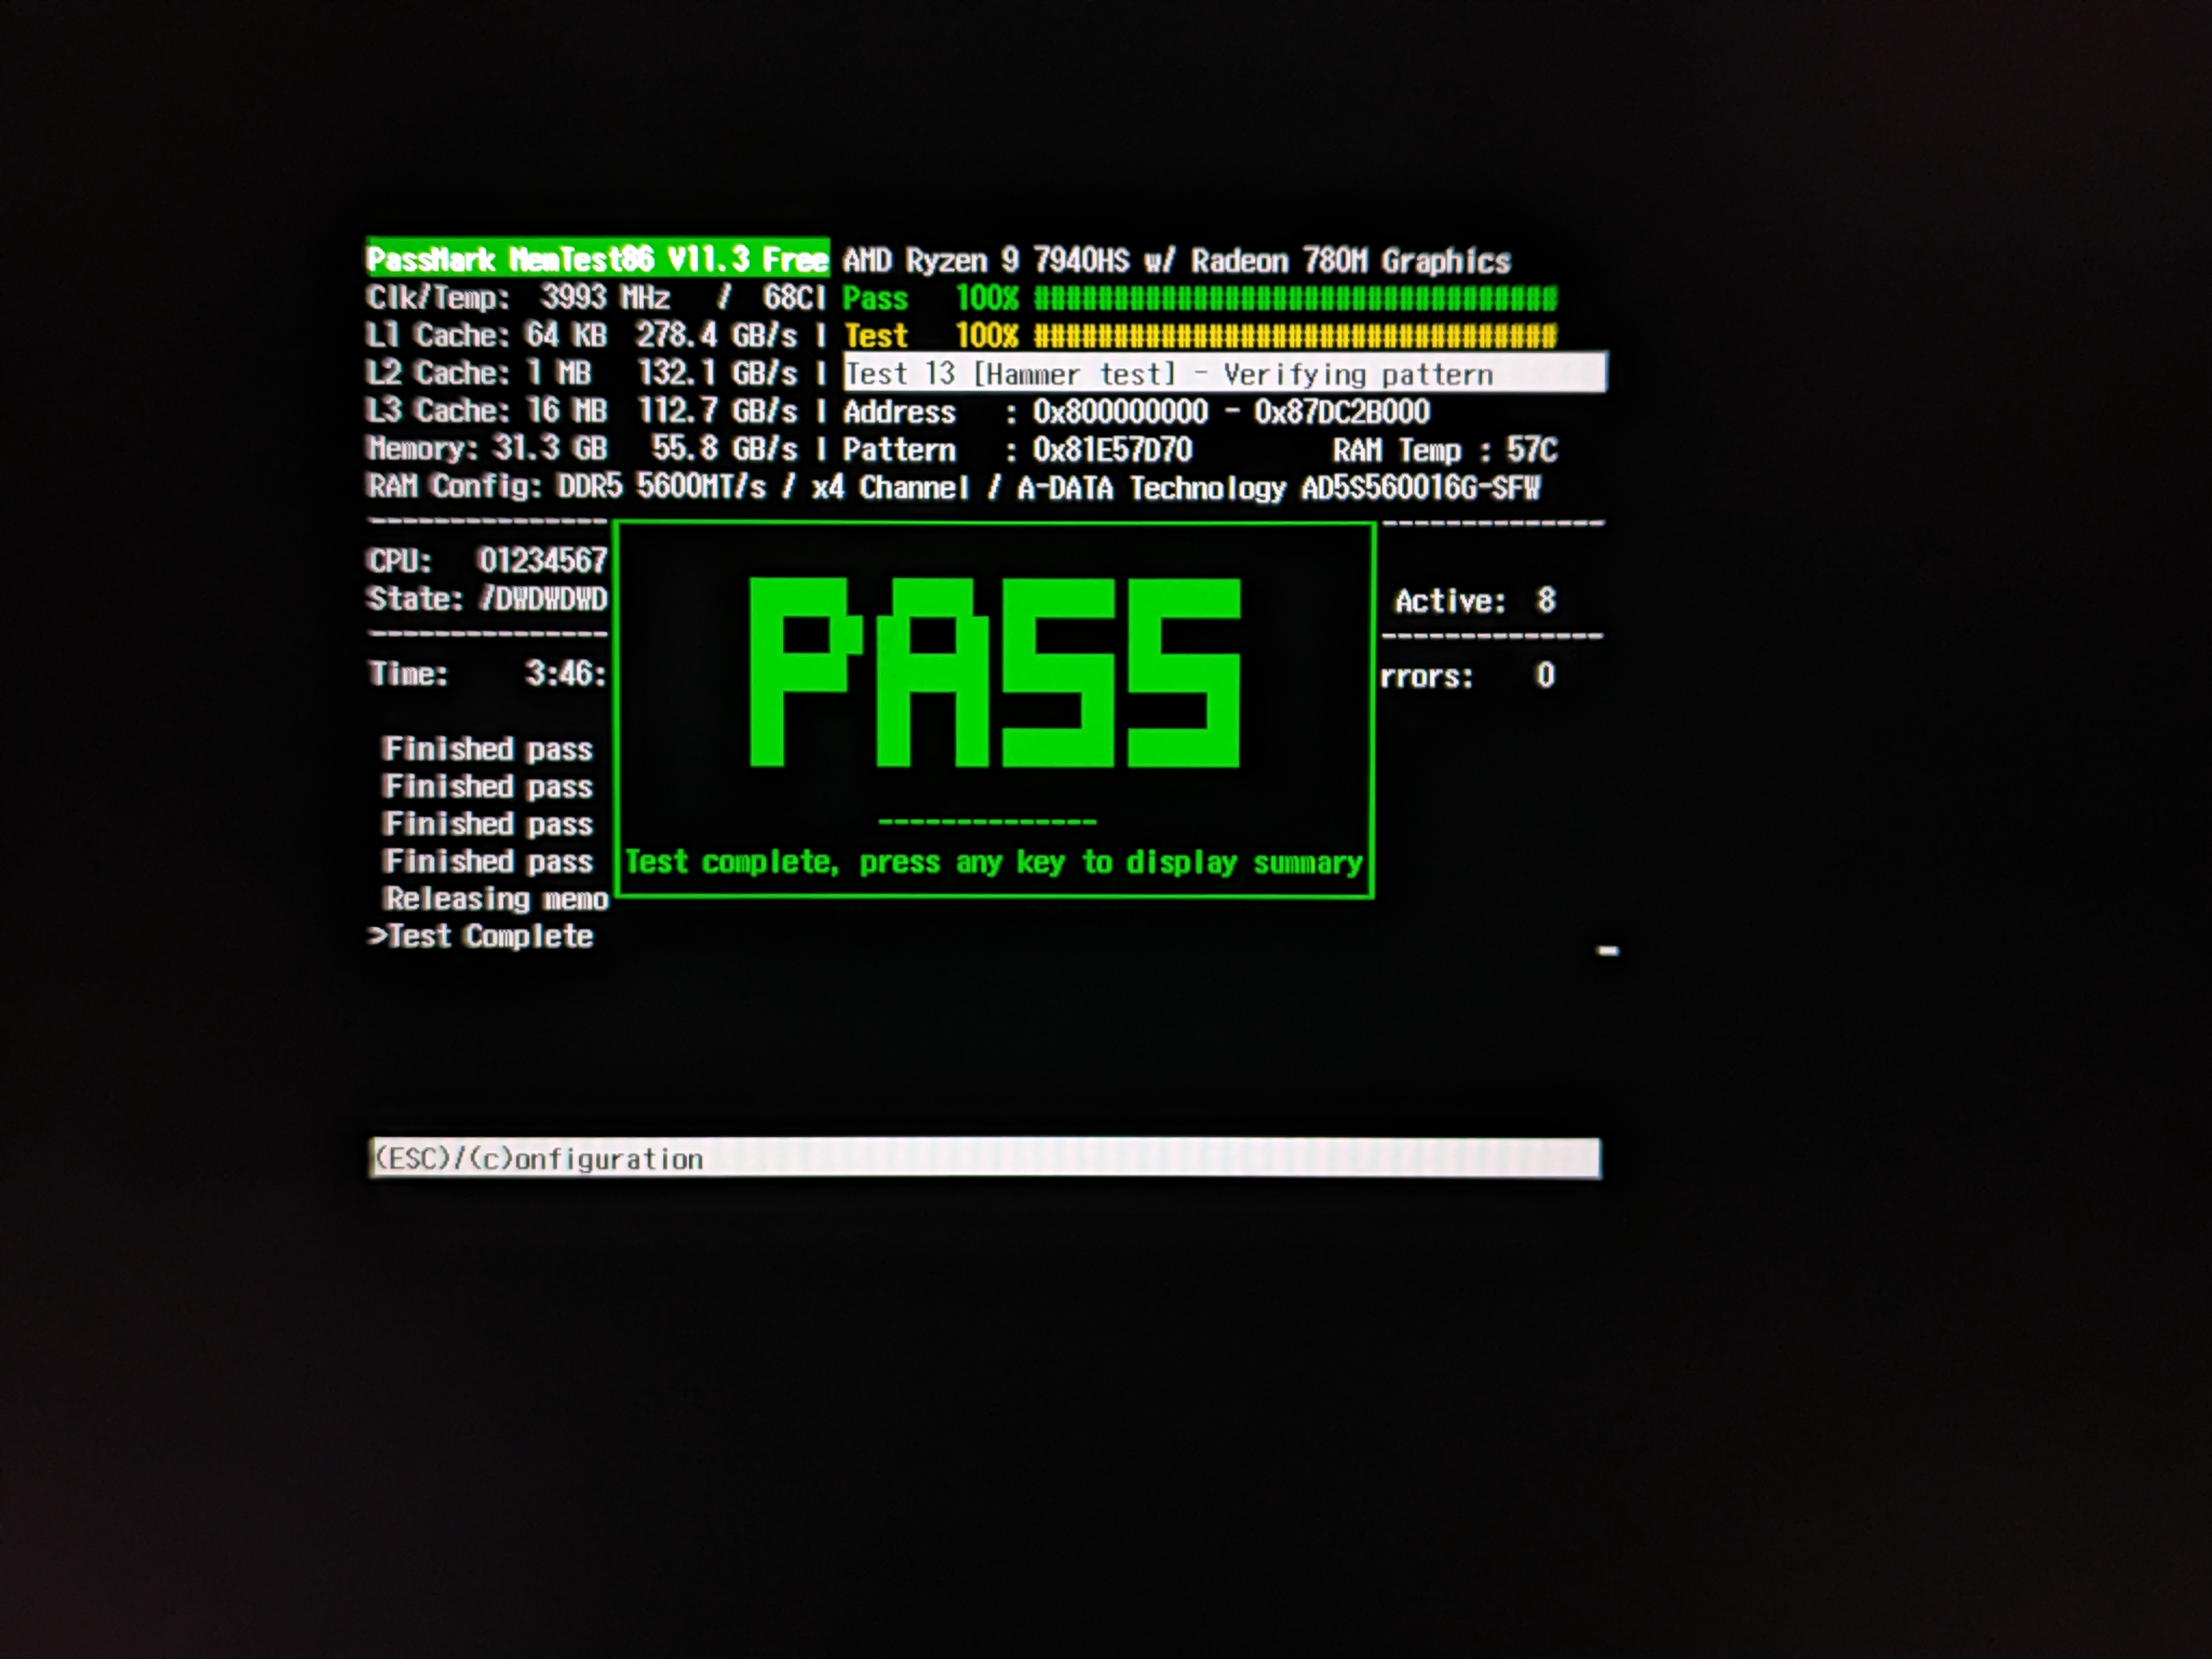This screenshot has width=2212, height=1659.
Task: Click the PassMark MemTest86 V11.3 Free title
Action: (x=597, y=260)
